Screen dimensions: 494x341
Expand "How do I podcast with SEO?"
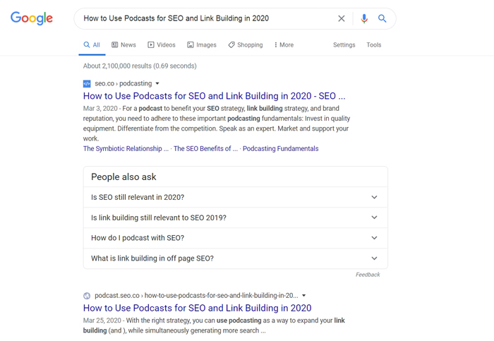pos(235,238)
